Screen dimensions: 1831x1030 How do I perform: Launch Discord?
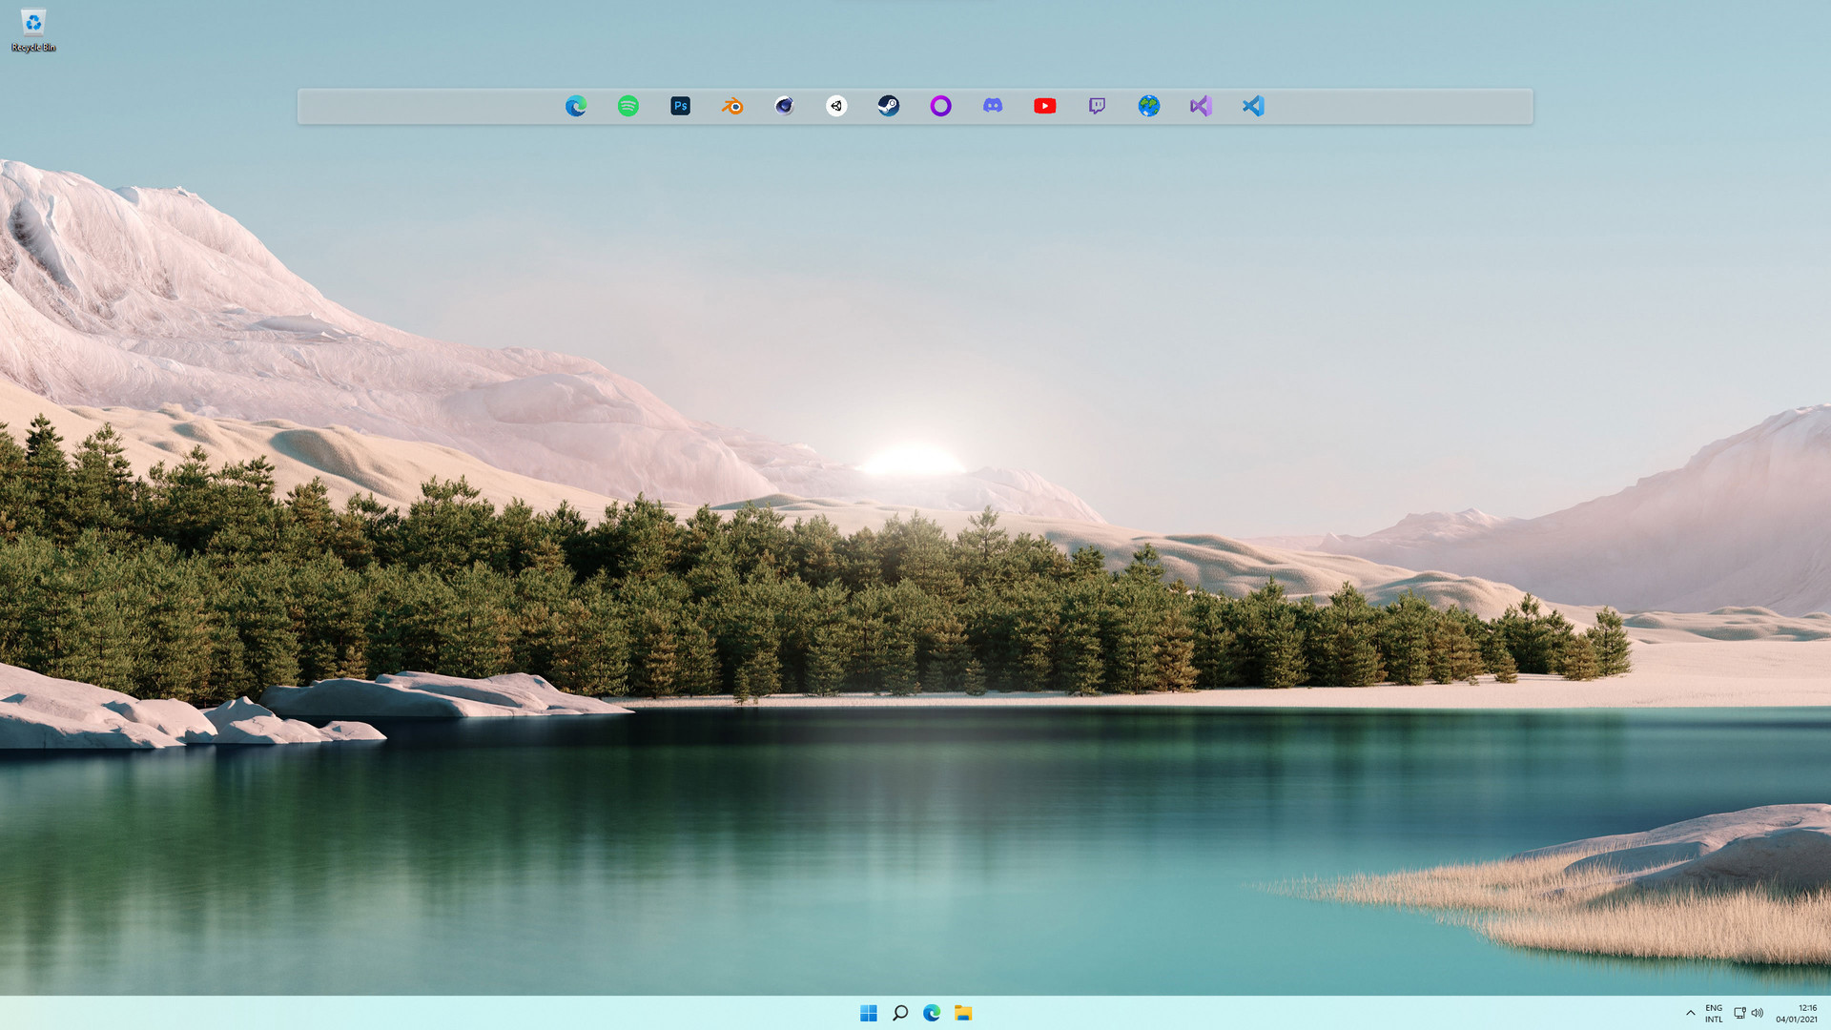992,106
